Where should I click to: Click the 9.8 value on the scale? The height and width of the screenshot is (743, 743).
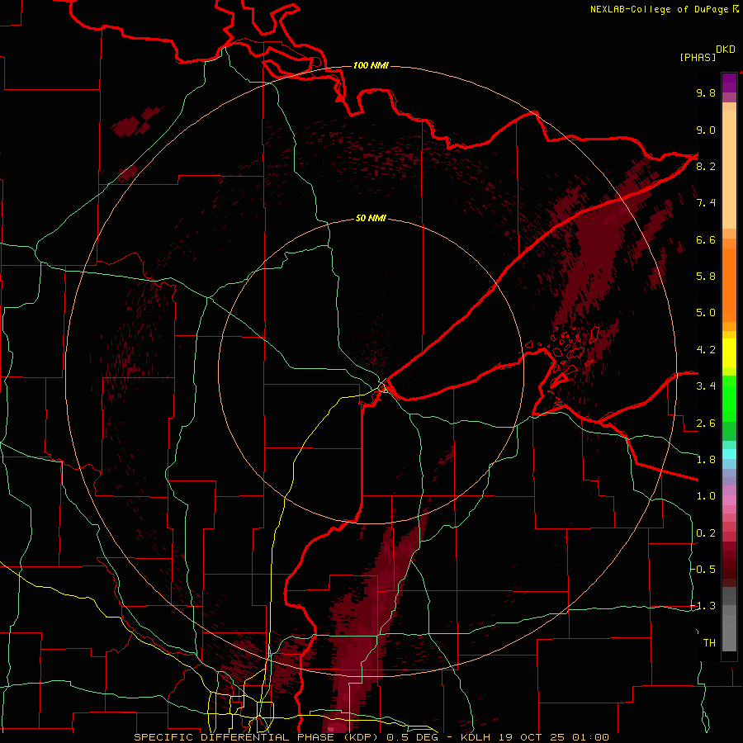coord(706,92)
